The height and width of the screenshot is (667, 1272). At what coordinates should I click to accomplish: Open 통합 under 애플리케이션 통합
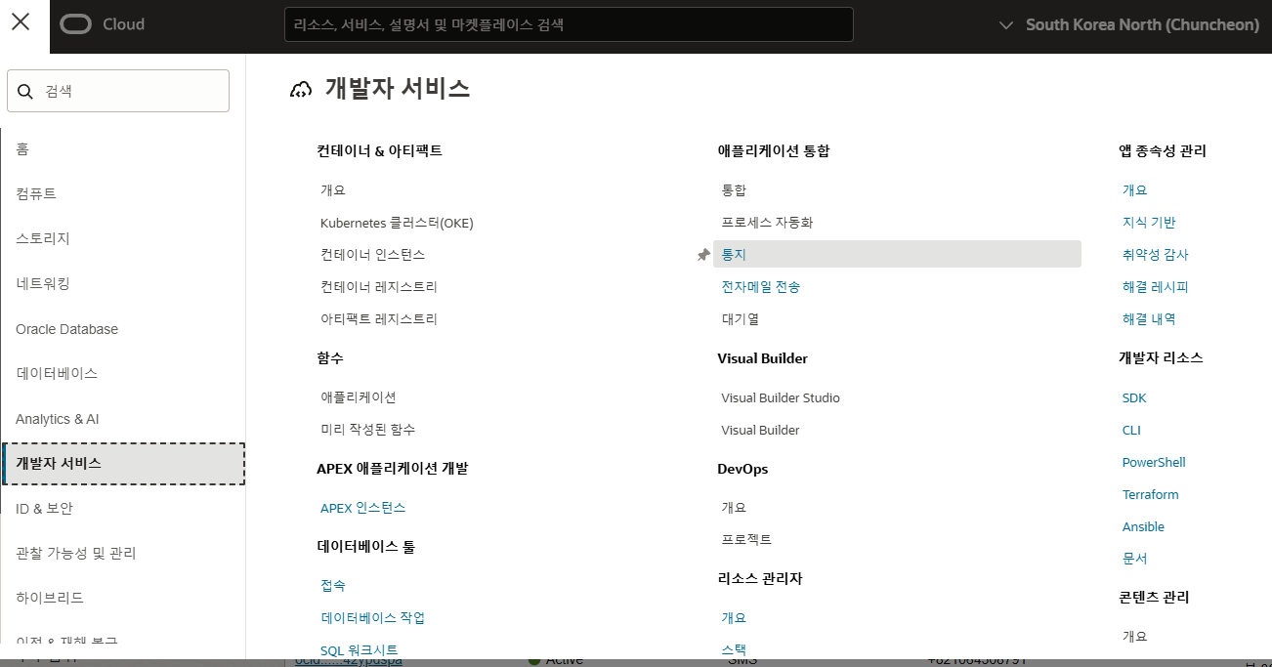coord(734,190)
